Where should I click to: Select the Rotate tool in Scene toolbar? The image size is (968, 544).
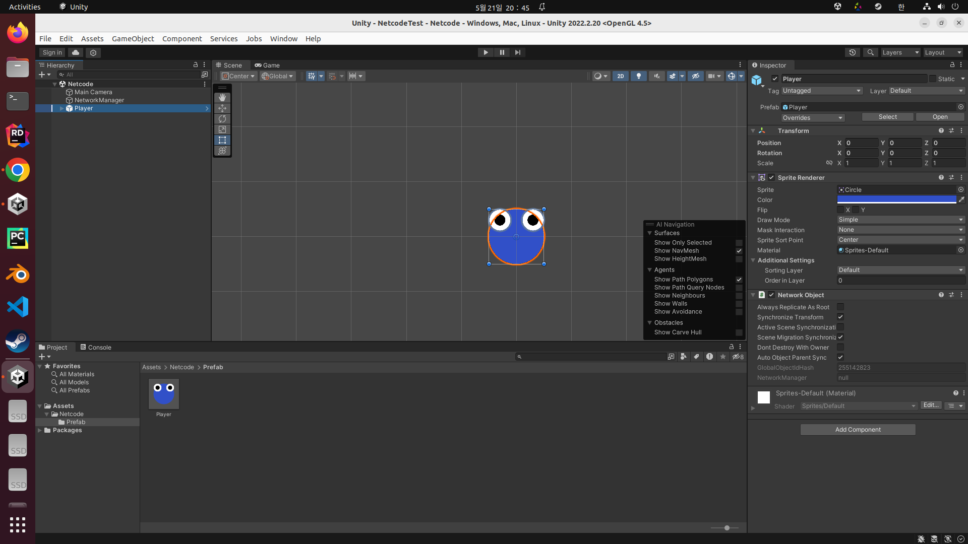[222, 119]
